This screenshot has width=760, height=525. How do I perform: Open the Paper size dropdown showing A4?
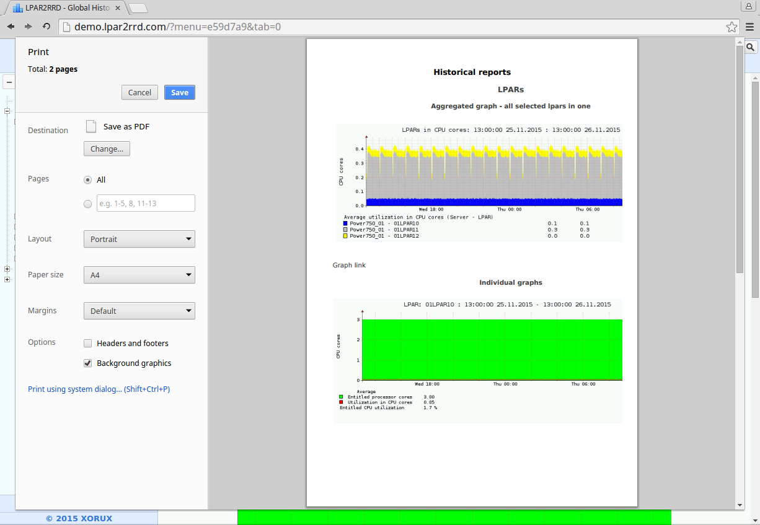[139, 276]
